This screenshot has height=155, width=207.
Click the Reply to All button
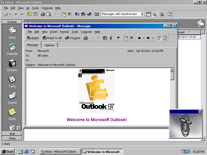tap(52, 38)
